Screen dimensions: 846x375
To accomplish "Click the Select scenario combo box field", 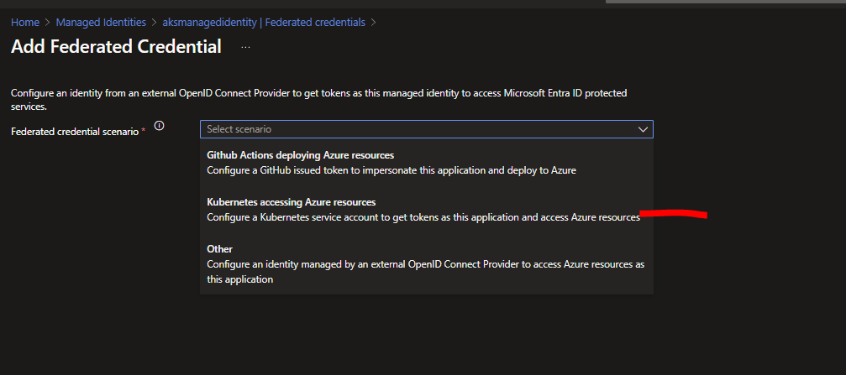I will coord(426,129).
